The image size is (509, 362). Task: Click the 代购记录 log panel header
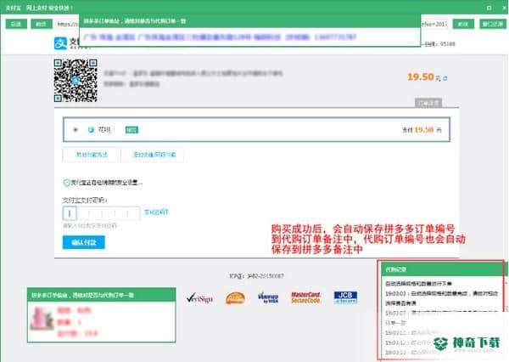tap(441, 269)
